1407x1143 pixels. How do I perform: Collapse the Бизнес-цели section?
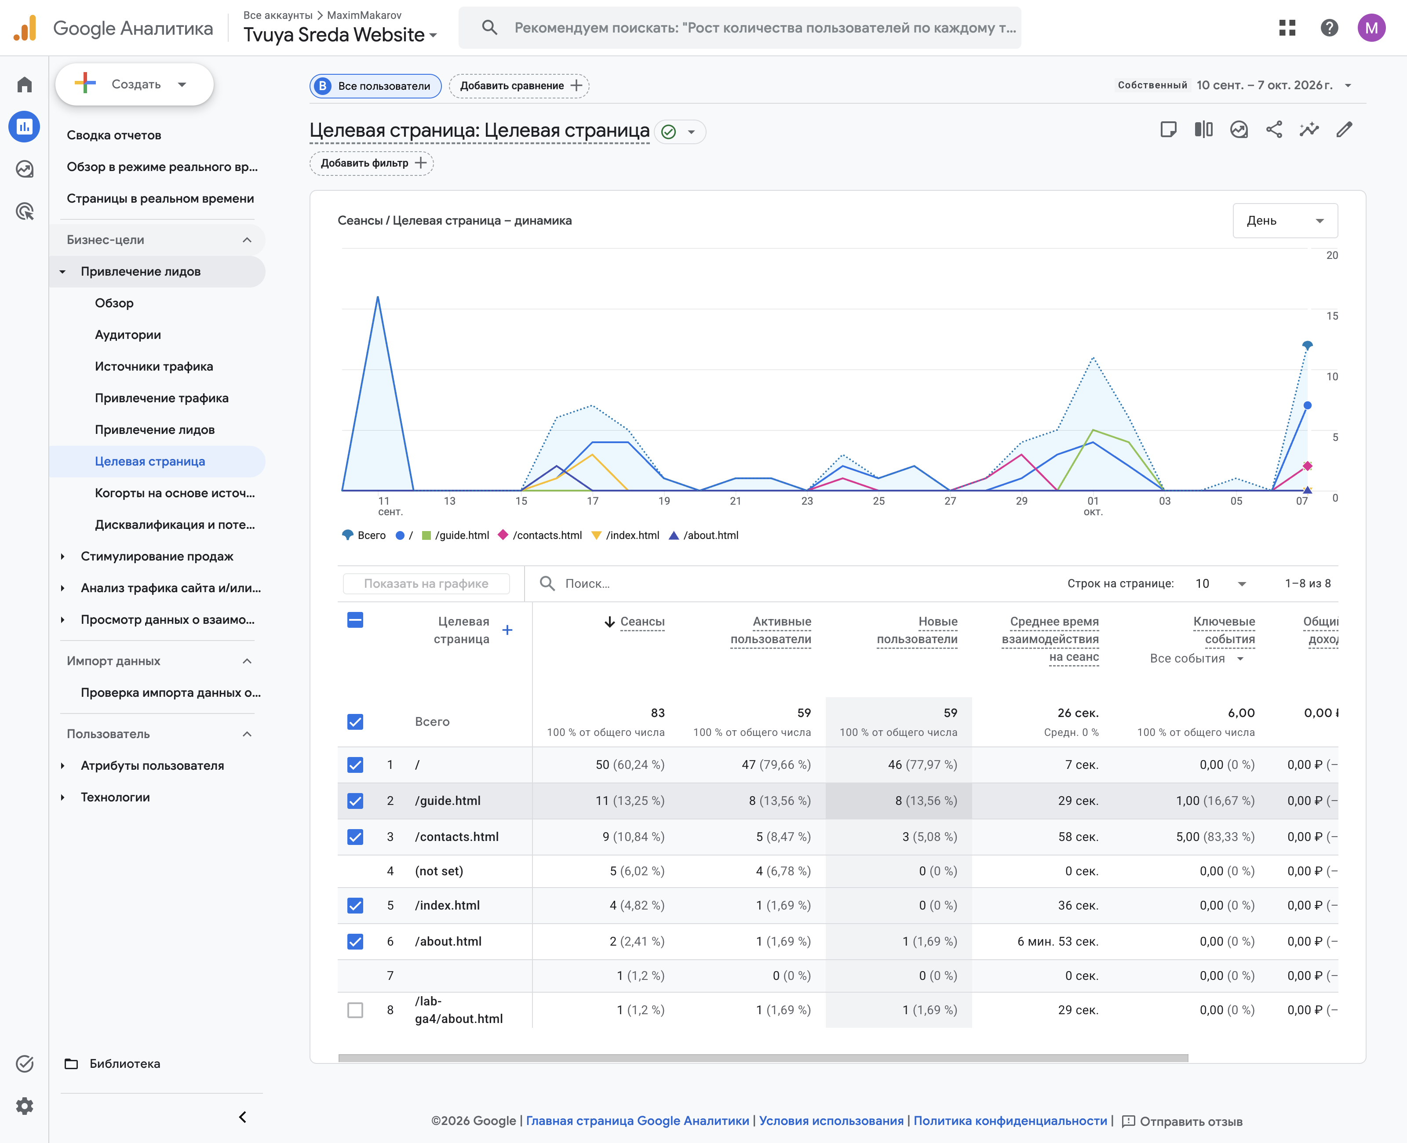pyautogui.click(x=157, y=240)
